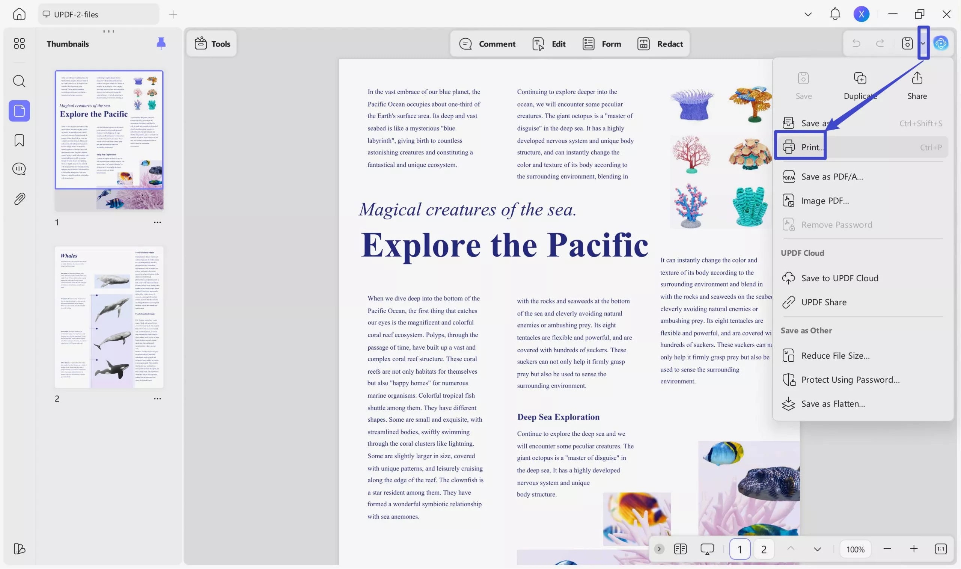
Task: Select the Redact tool
Action: [x=660, y=43]
